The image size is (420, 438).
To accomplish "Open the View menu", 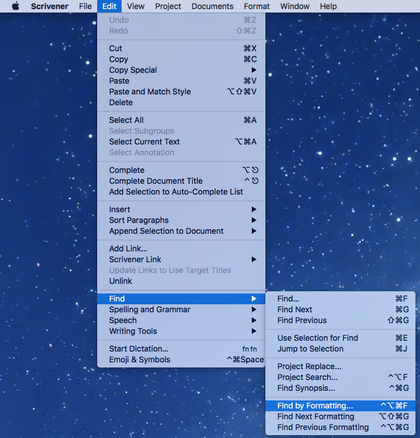I will coord(136,6).
